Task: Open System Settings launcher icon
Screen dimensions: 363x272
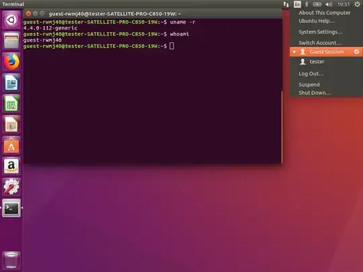Action: 11,187
